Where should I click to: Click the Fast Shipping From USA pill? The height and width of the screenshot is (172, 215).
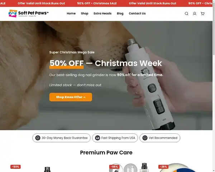tap(115, 138)
